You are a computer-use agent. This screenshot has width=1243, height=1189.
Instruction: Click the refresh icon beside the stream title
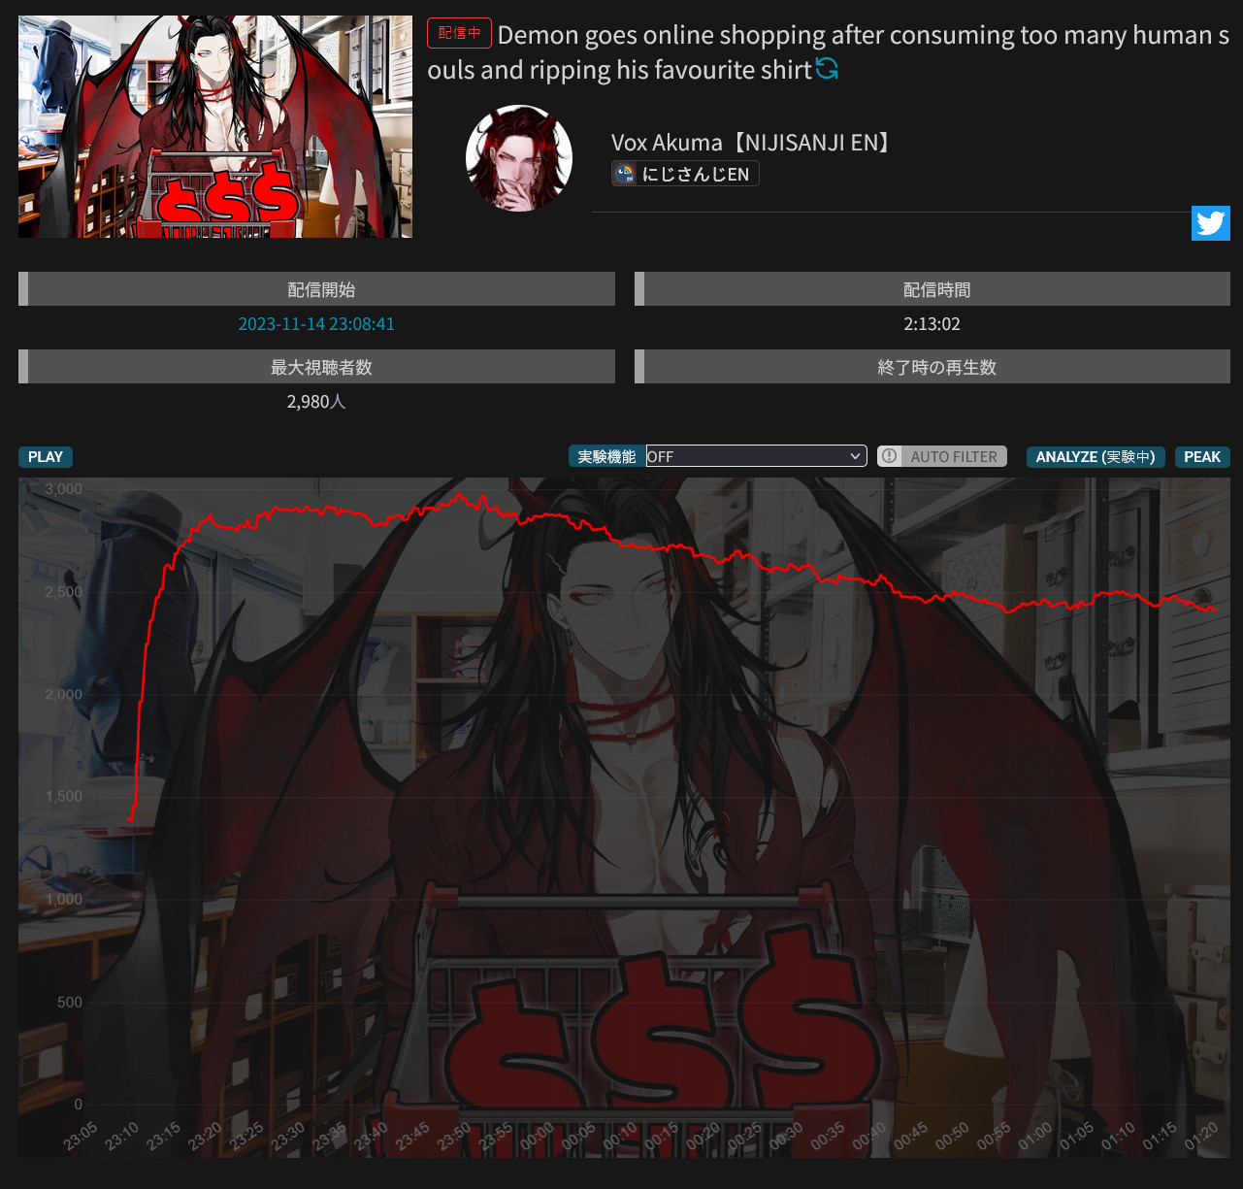click(x=827, y=69)
